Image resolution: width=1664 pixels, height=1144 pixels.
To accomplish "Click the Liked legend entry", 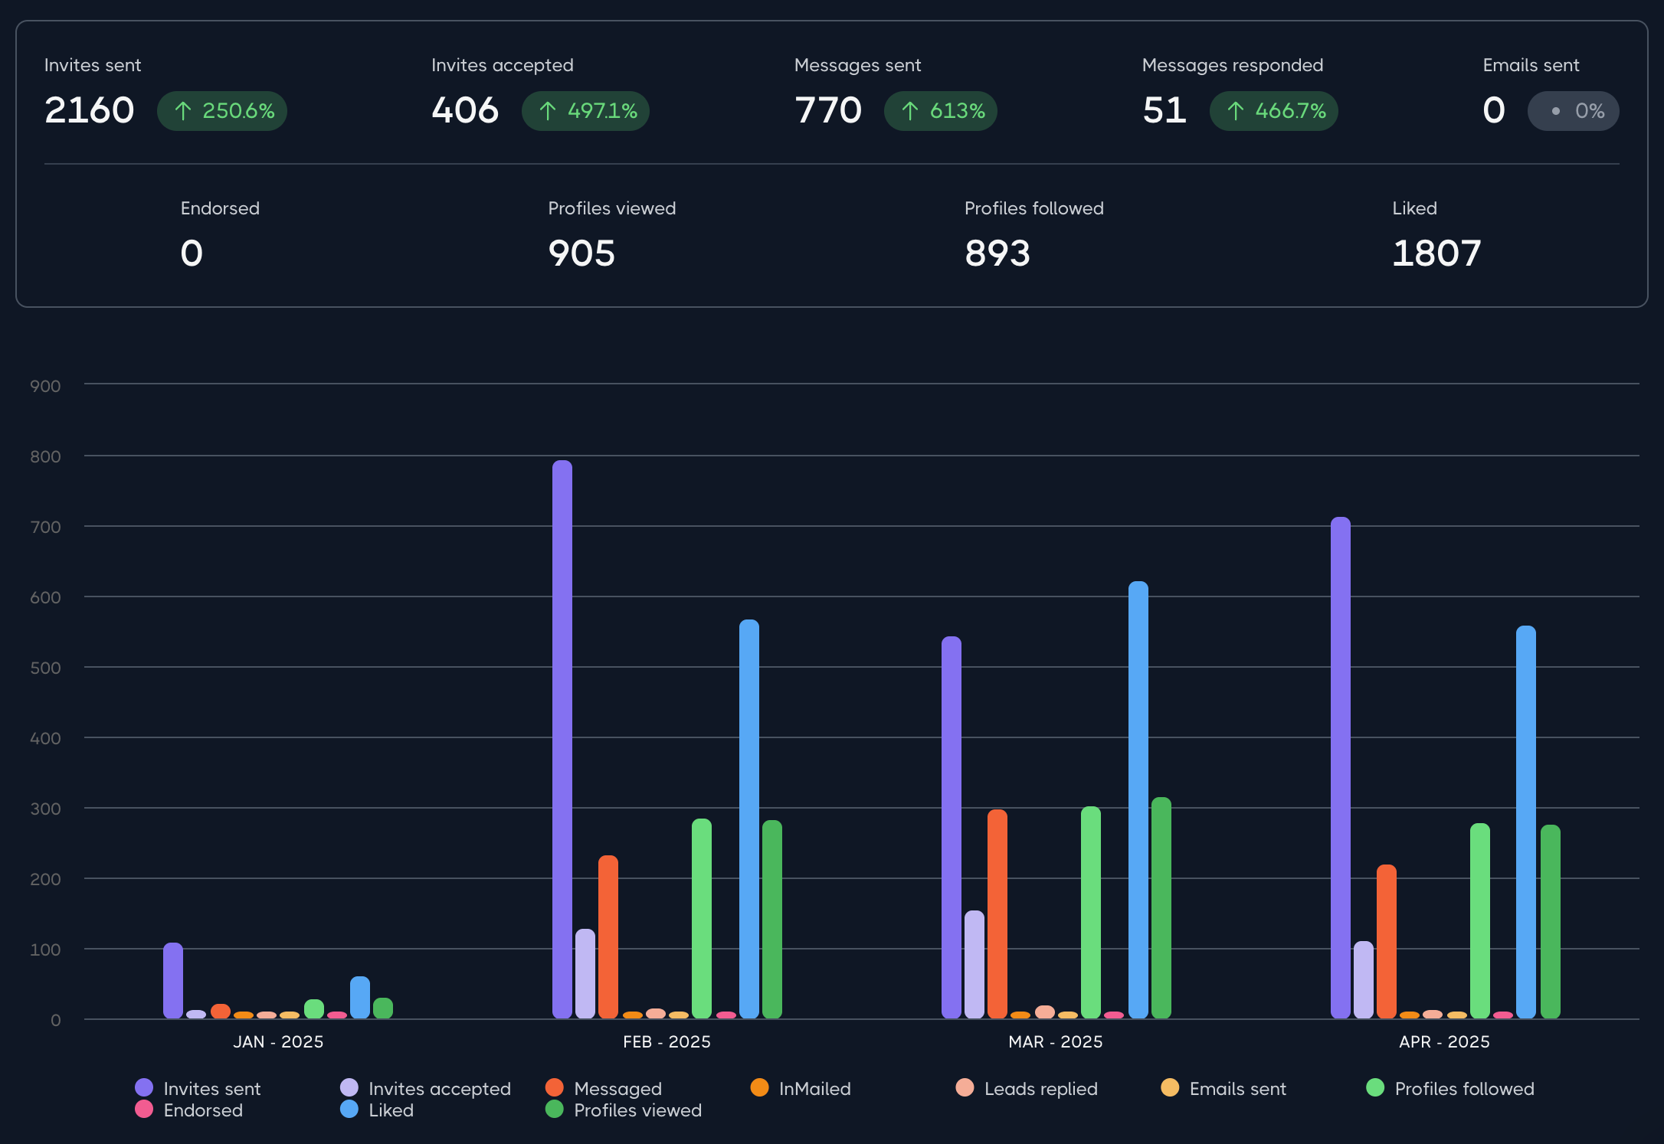I will (x=377, y=1110).
